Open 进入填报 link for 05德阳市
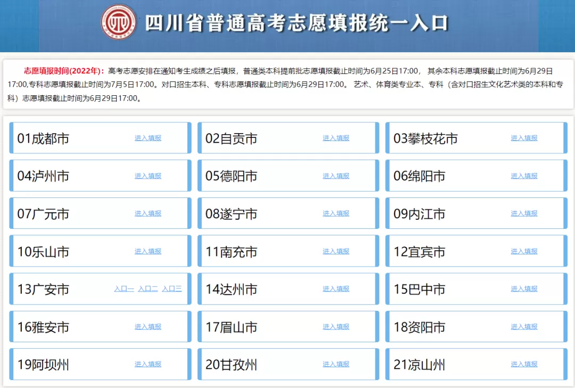The height and width of the screenshot is (388, 575). [x=336, y=176]
